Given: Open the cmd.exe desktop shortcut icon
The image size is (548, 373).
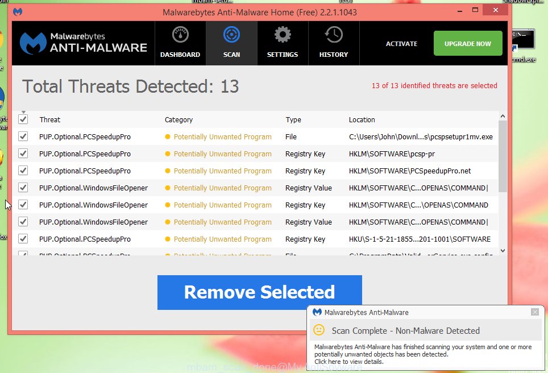Looking at the screenshot, I should coord(523,46).
